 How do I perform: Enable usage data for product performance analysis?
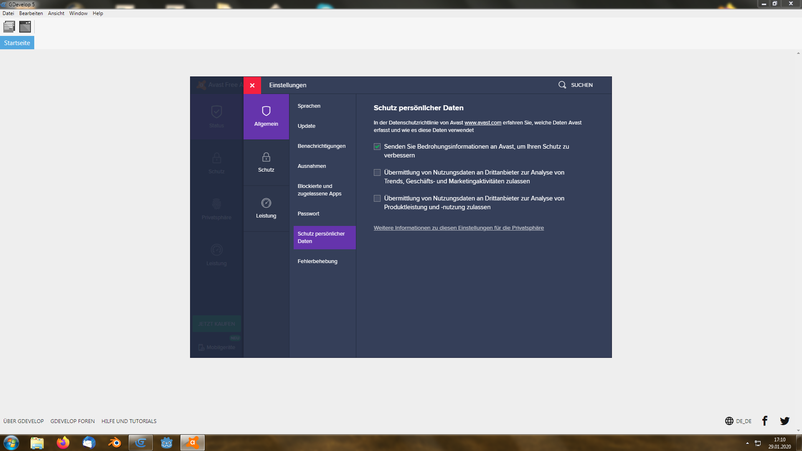pos(377,198)
